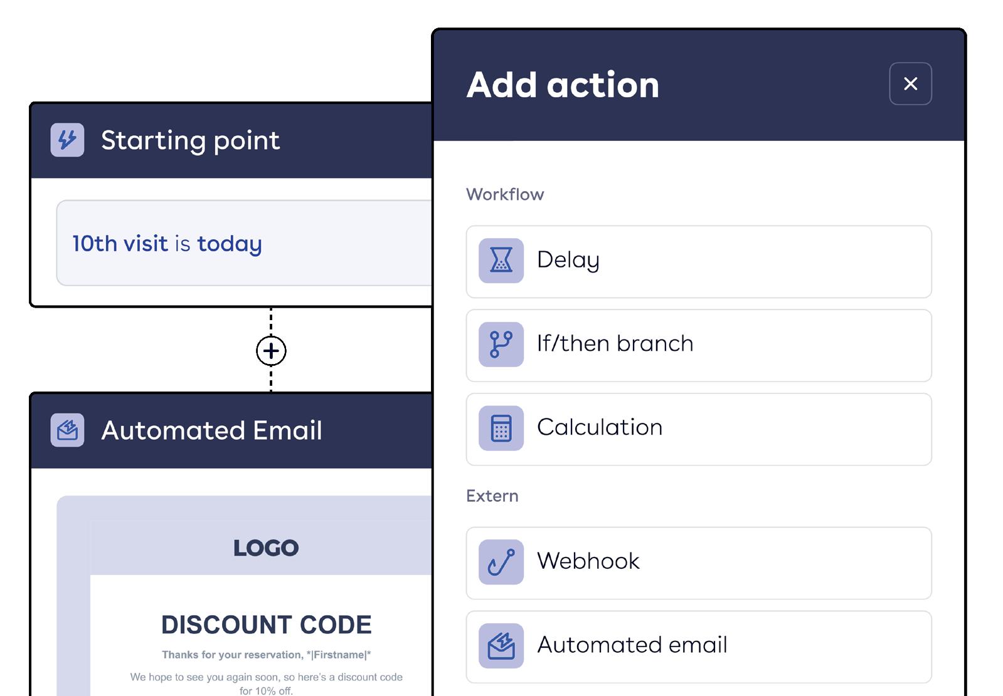The width and height of the screenshot is (1003, 696).
Task: Click the Starting point lightning bolt icon
Action: tap(67, 140)
